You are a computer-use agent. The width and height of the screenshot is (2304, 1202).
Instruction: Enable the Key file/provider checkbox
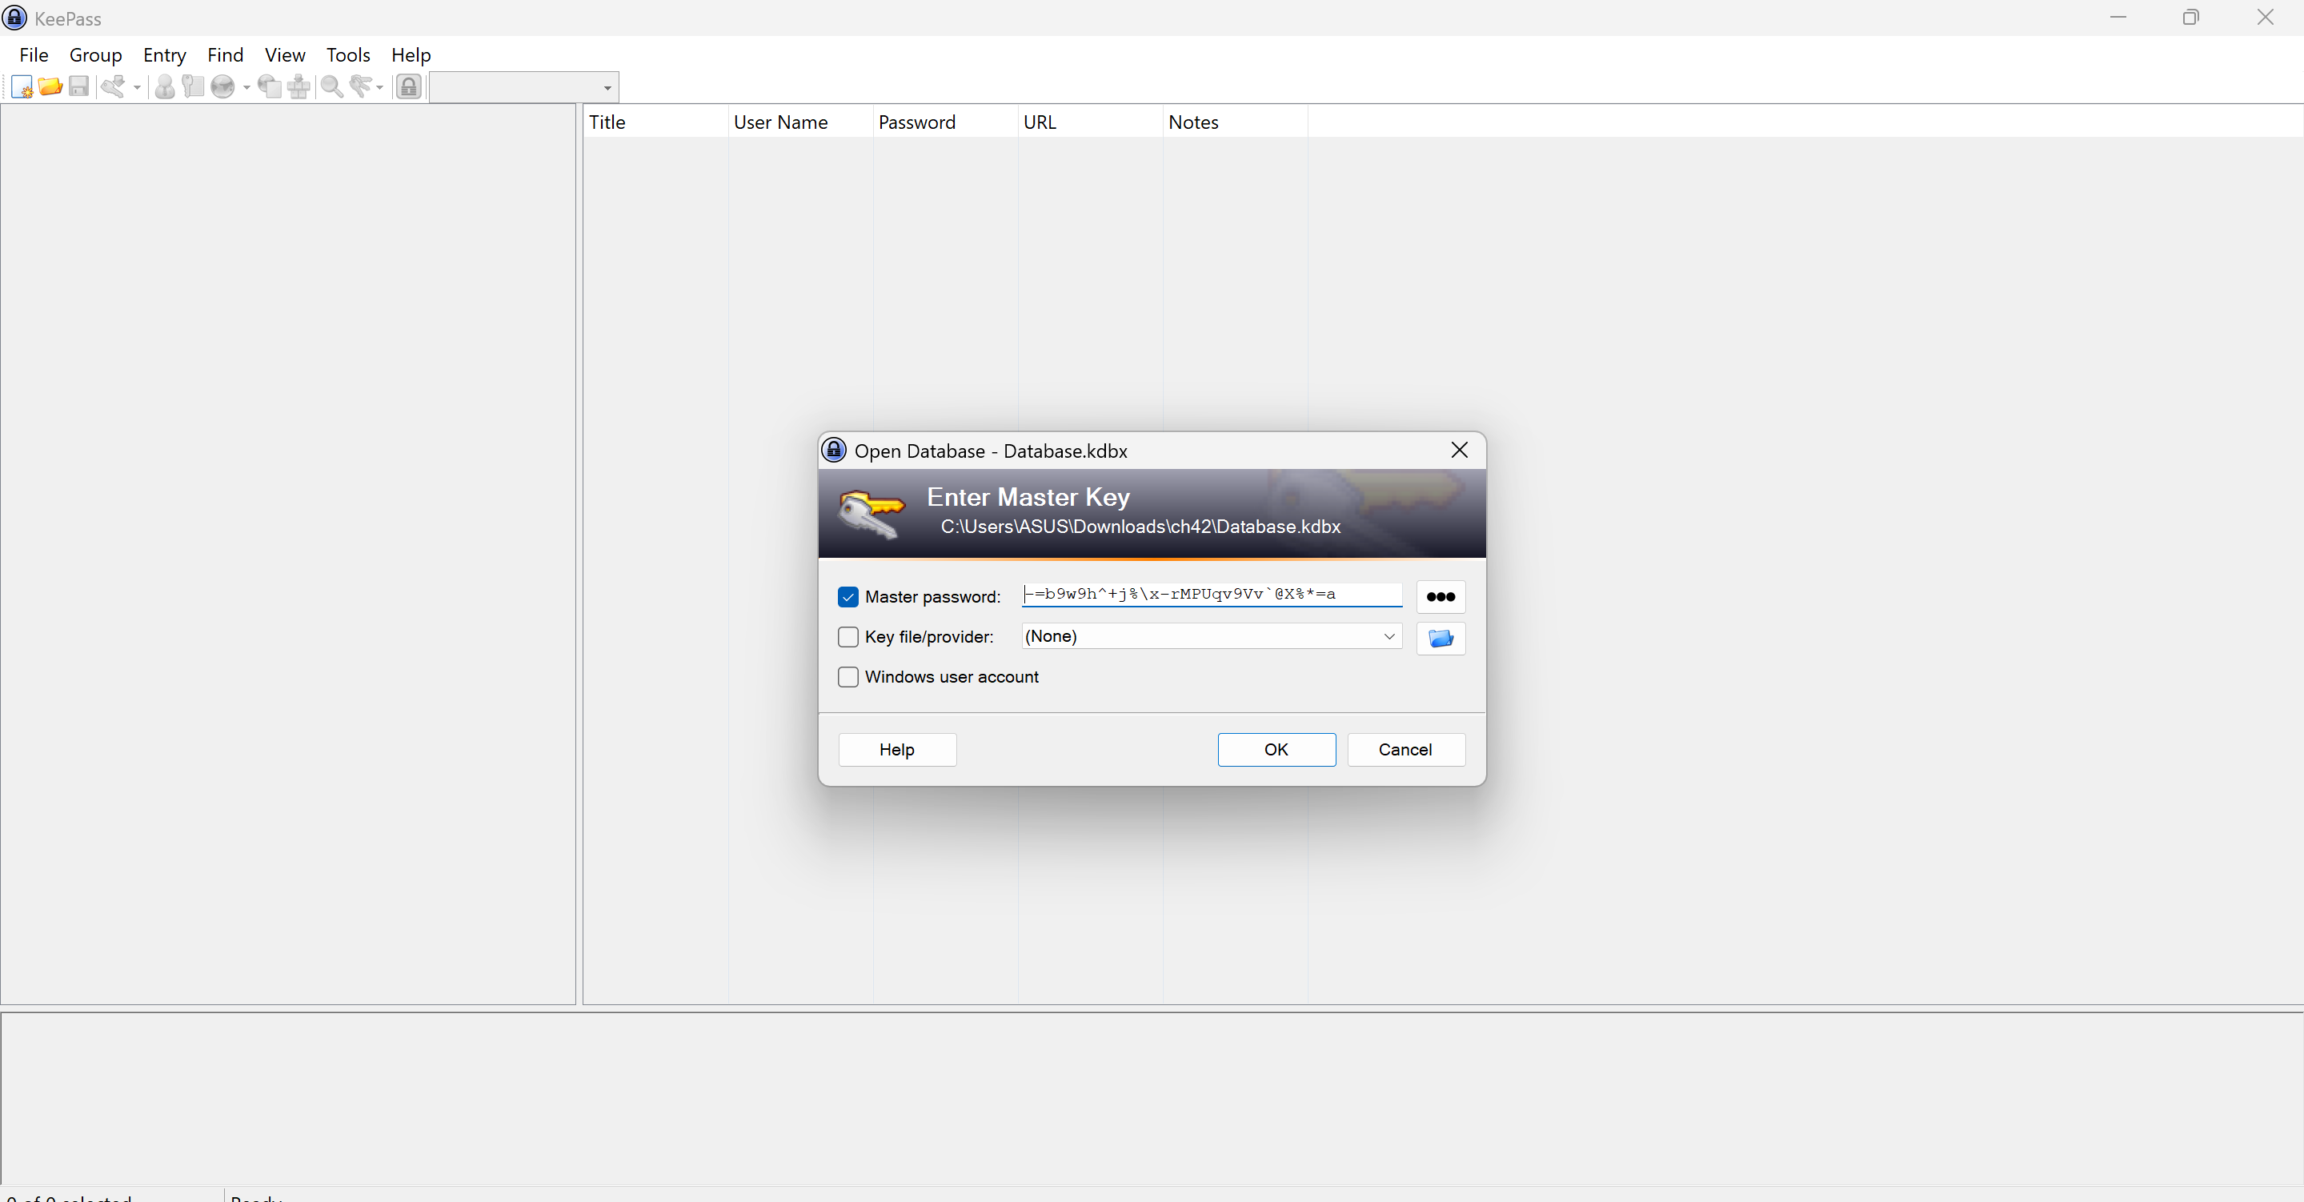pos(848,637)
